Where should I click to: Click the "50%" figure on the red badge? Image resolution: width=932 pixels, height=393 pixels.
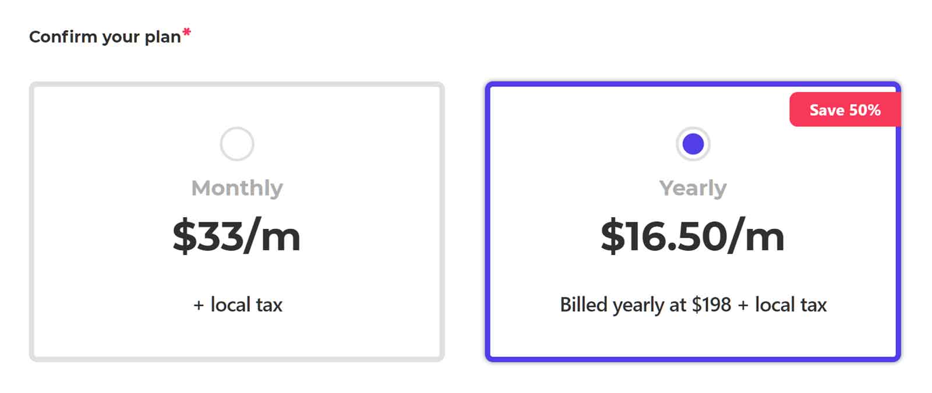[x=865, y=110]
